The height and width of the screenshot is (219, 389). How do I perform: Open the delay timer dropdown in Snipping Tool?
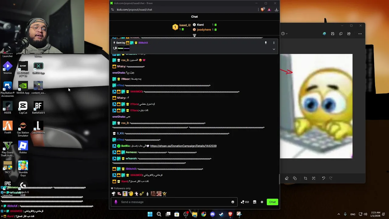(x=284, y=34)
